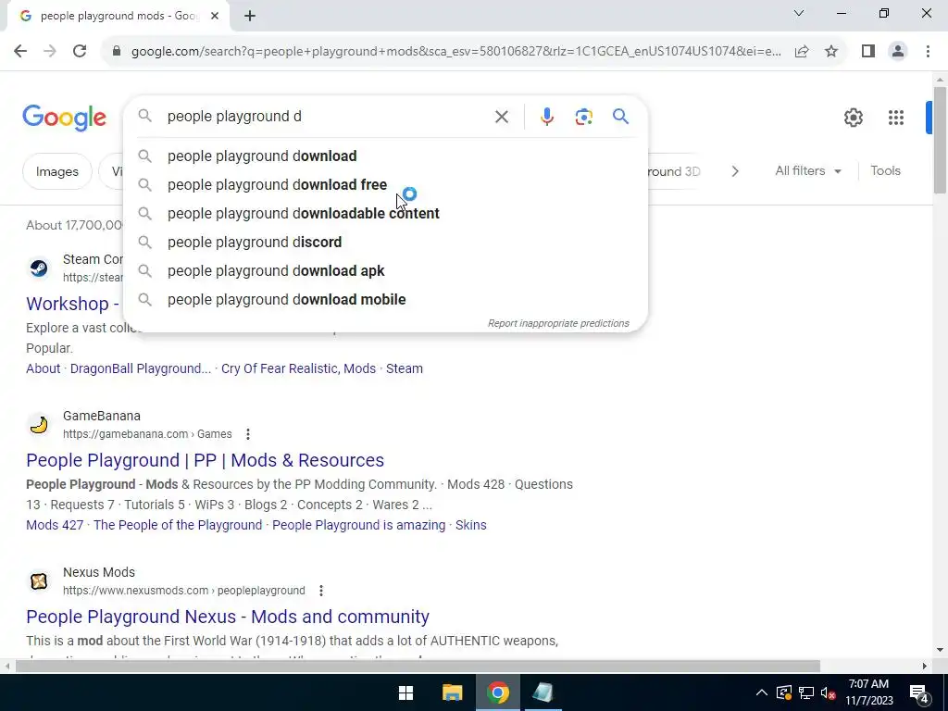Reload the current page
This screenshot has height=711, width=948.
(x=80, y=52)
